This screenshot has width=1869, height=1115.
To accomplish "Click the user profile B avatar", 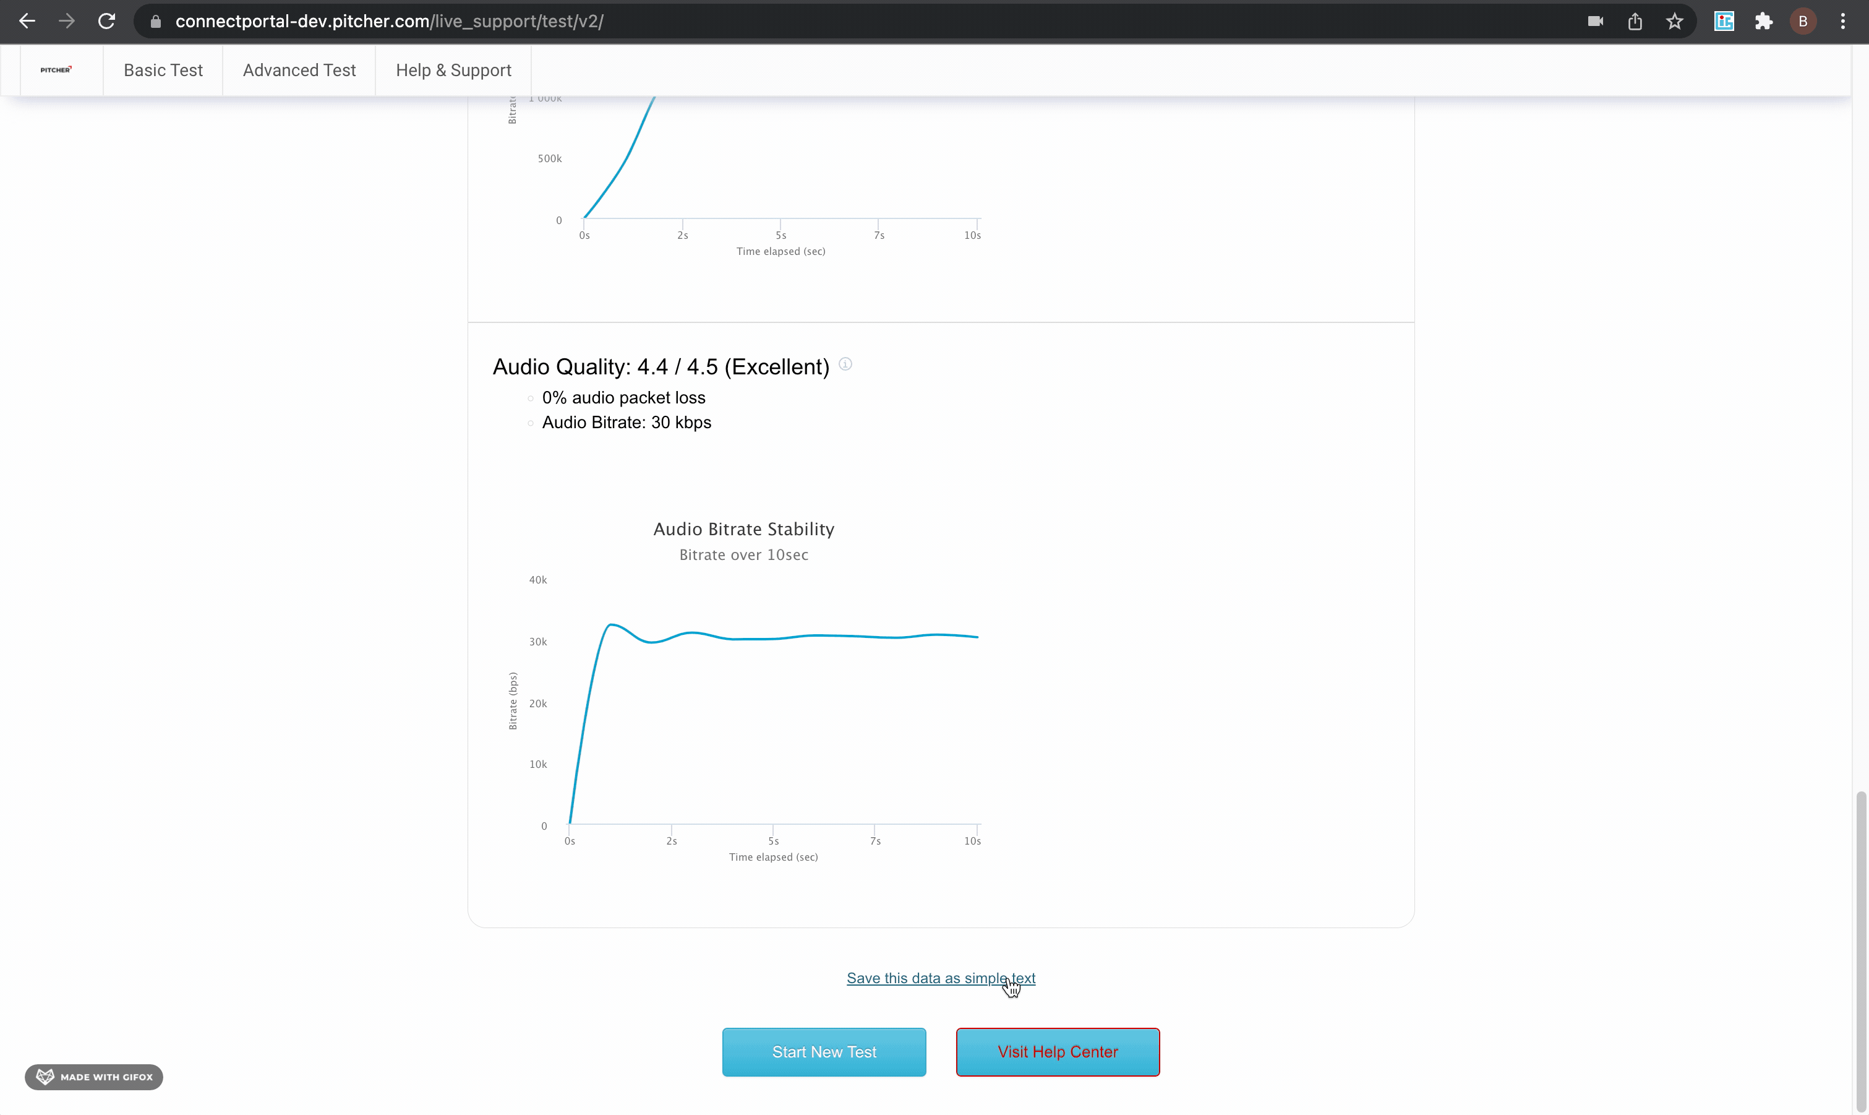I will click(1803, 21).
